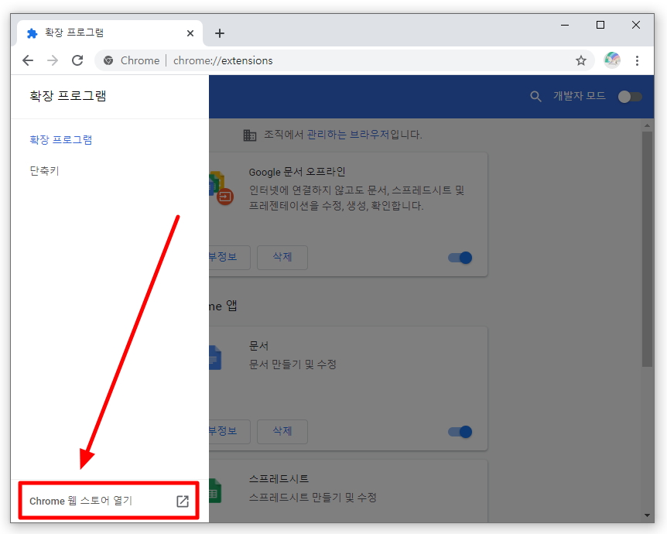Click 스프레드시트 만들기 및 수정 description
The height and width of the screenshot is (534, 667).
313,497
